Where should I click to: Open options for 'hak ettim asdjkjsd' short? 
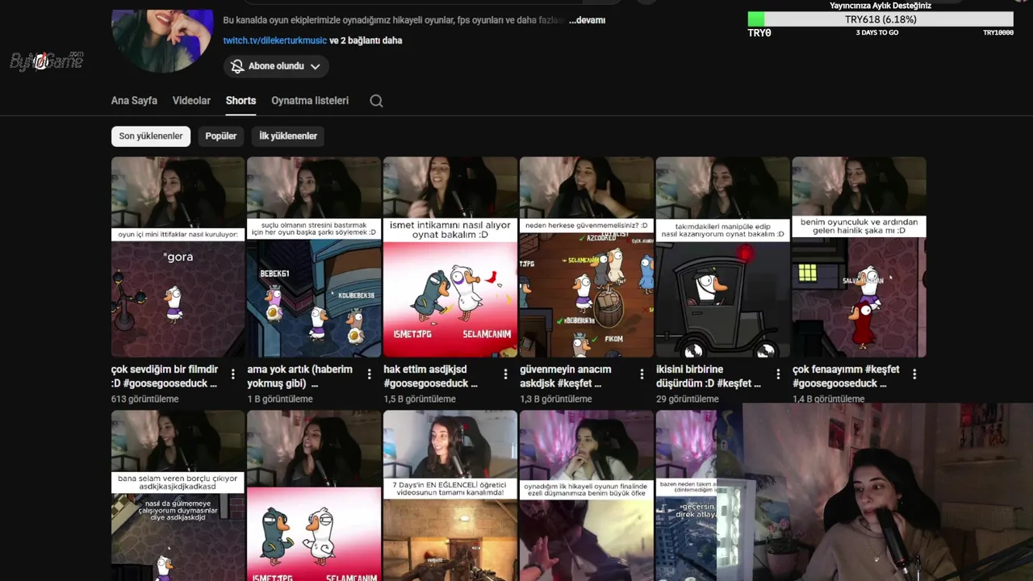[506, 374]
